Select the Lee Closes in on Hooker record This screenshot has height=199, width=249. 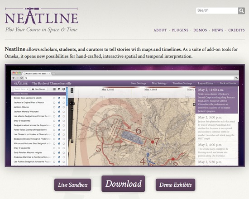tap(32, 134)
